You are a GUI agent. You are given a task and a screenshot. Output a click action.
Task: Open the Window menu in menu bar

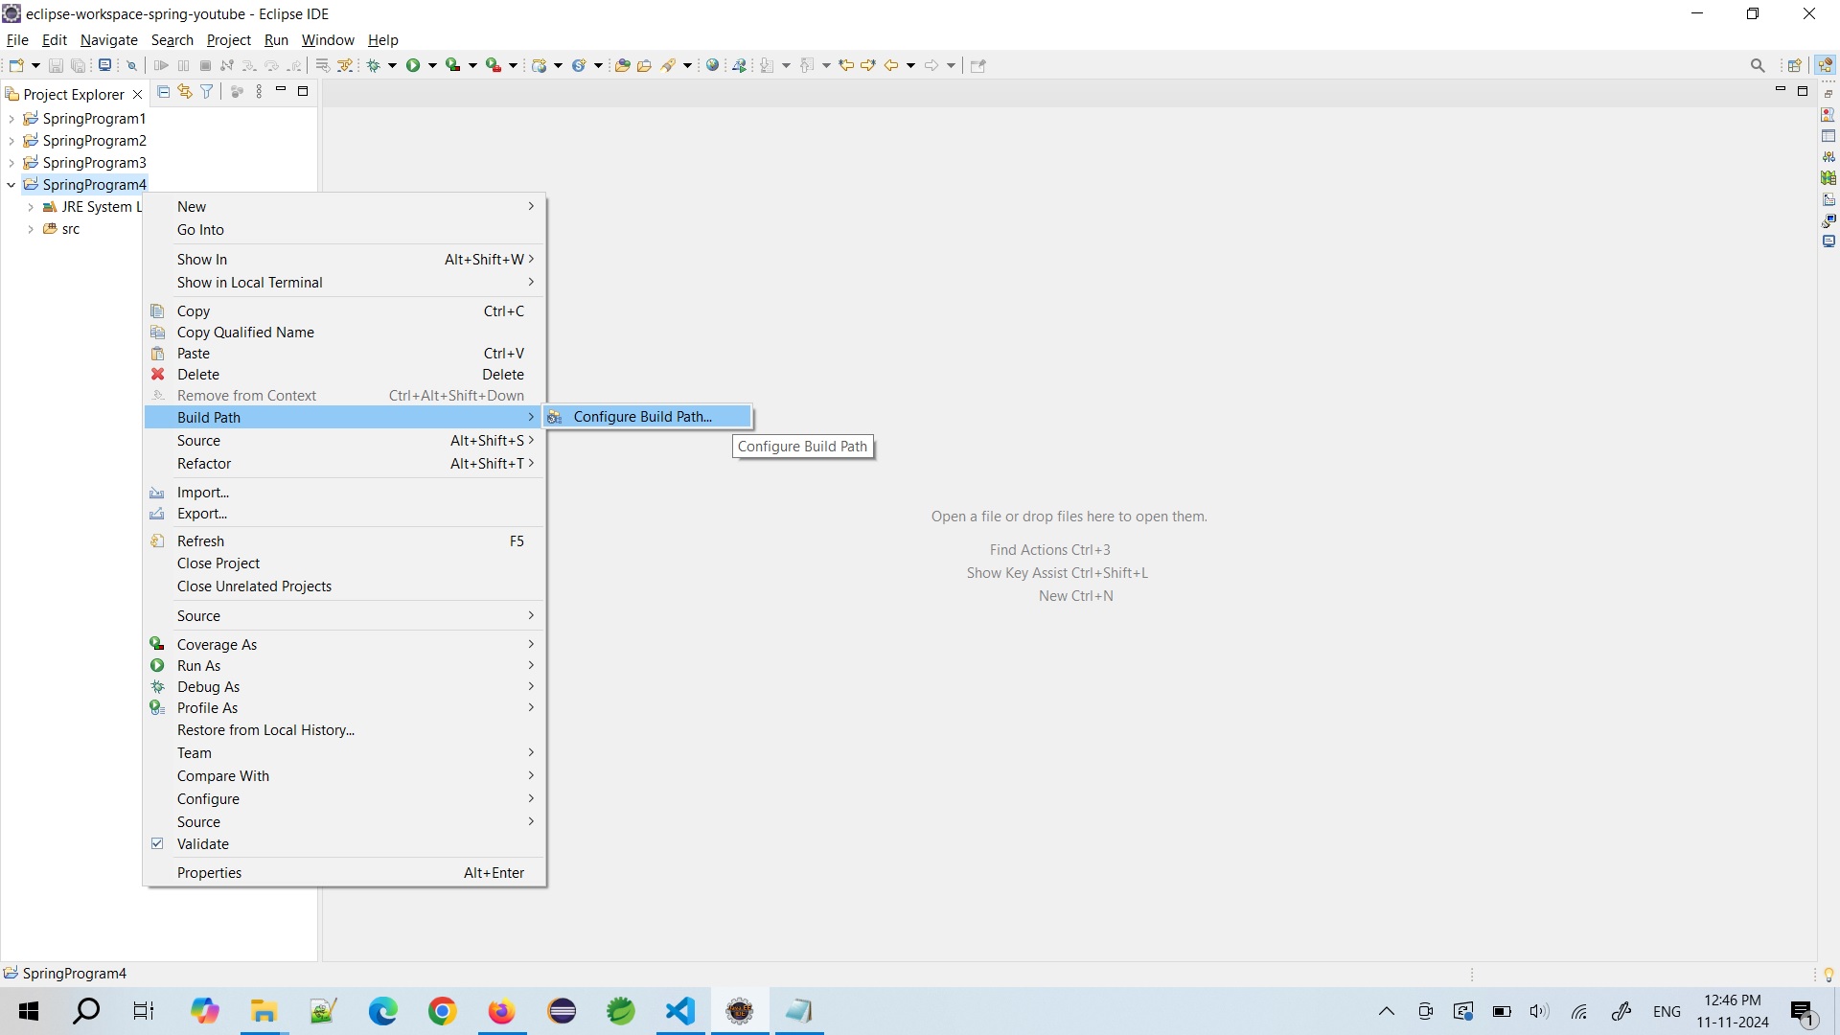click(328, 40)
